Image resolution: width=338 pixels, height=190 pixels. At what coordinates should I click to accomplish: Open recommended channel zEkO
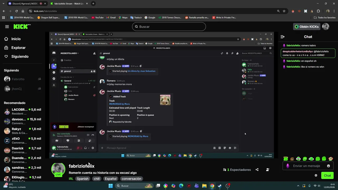tap(22, 140)
